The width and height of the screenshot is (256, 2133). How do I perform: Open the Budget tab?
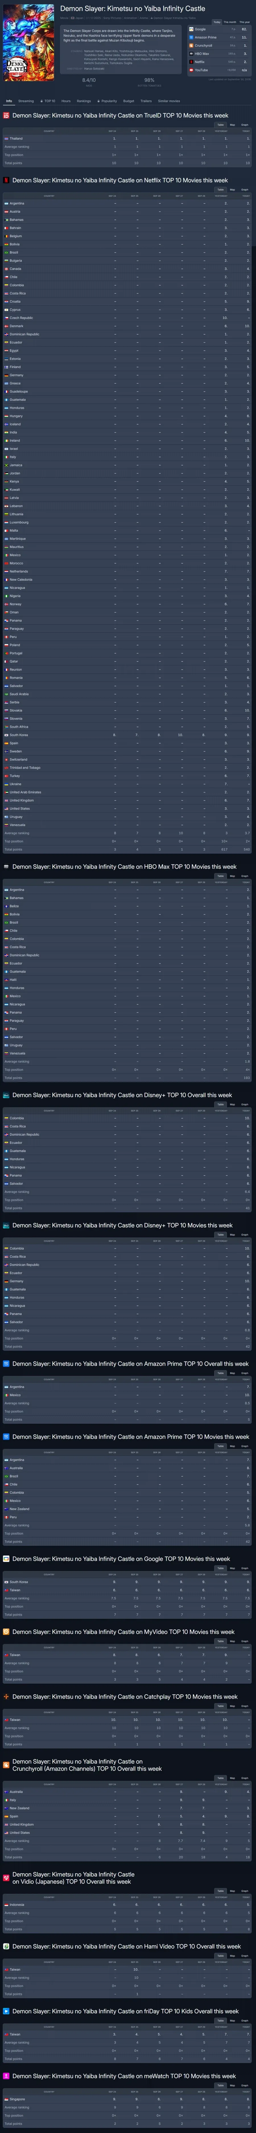[129, 101]
